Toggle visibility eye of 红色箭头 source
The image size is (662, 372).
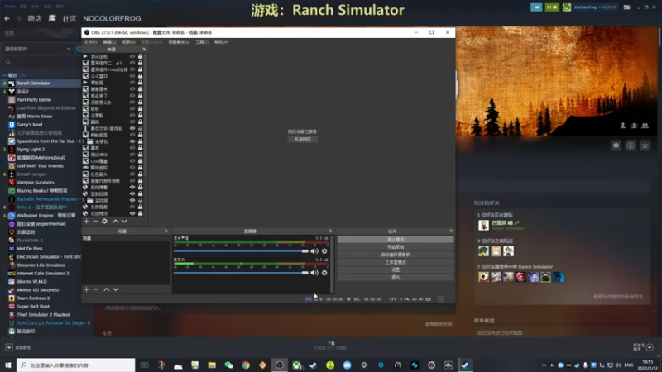[x=132, y=174]
